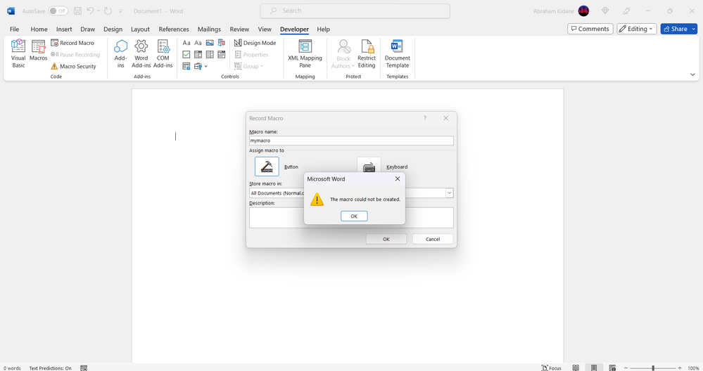This screenshot has height=371, width=703.
Task: Insert Rich Text Content Control
Action: click(x=186, y=43)
